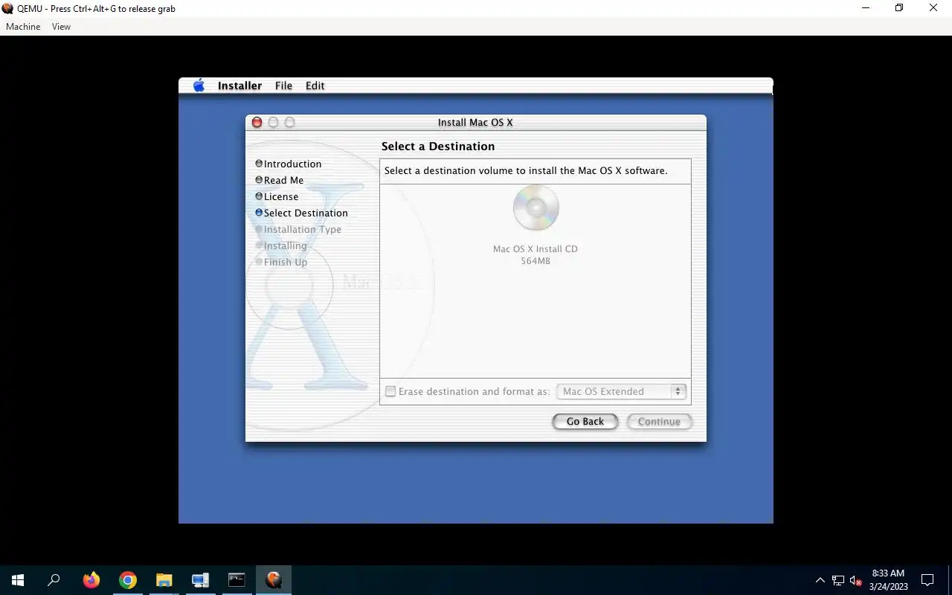Click the QEMU title bar icon
952x595 pixels.
click(x=7, y=9)
